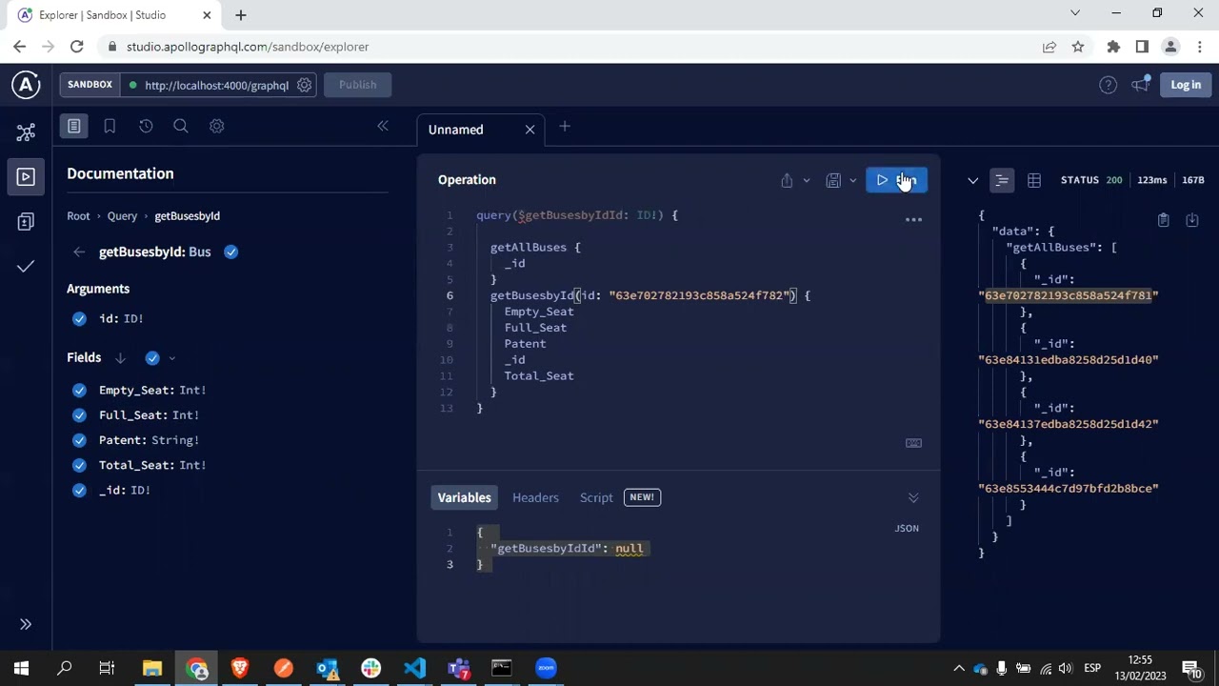Click the save operation icon
1219x686 pixels.
[833, 180]
